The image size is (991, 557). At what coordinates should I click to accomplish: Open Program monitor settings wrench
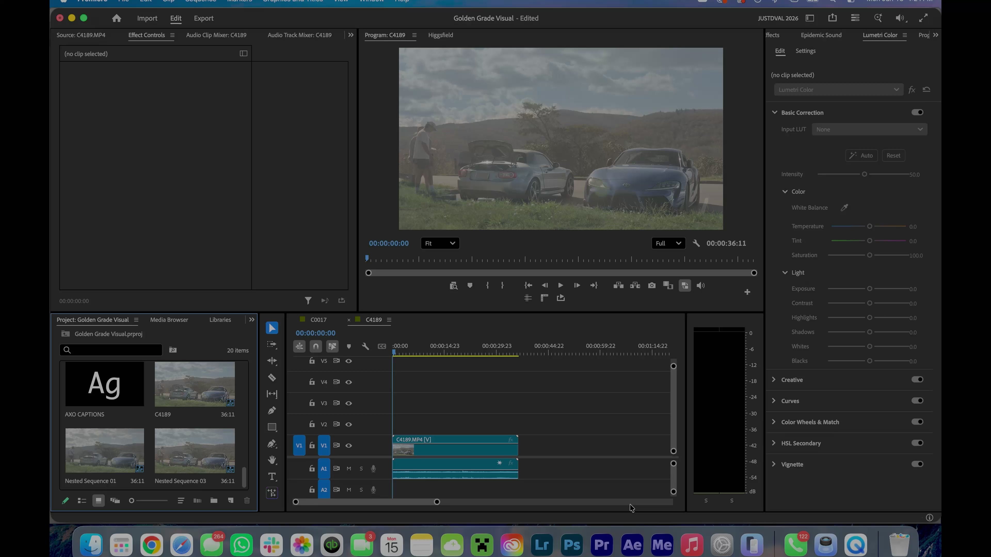pos(696,243)
